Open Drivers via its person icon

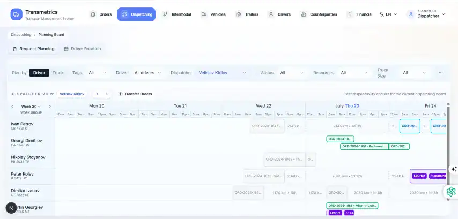click(271, 14)
